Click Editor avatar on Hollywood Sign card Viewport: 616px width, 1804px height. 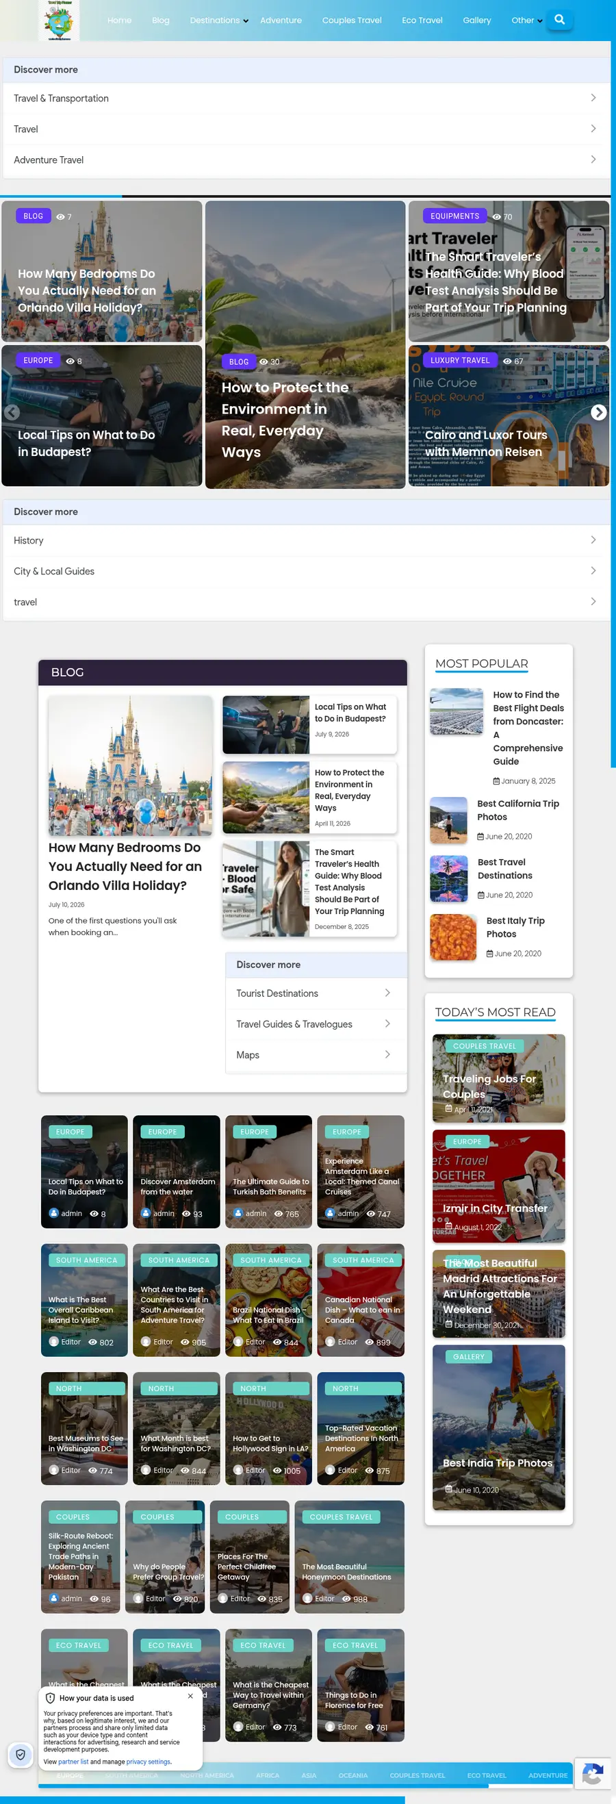pos(238,1470)
